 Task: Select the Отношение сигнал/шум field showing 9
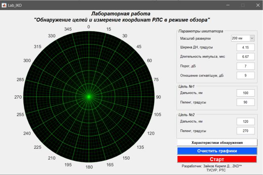(246, 76)
